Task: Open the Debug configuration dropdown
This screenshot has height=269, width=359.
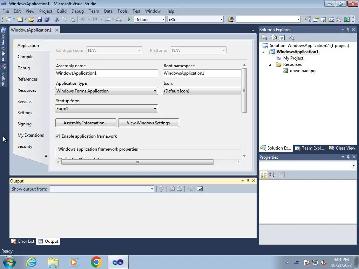Action: [x=163, y=20]
